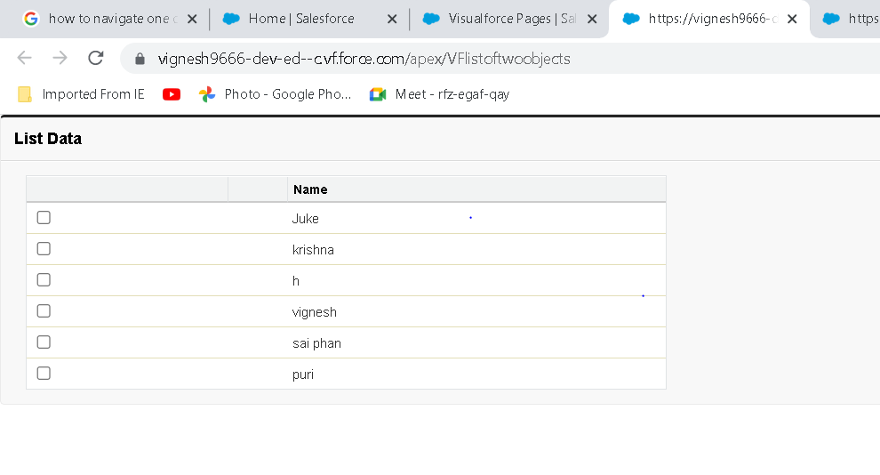Viewport: 880px width, 475px height.
Task: Close the Home | Salesforce tab
Action: point(392,19)
